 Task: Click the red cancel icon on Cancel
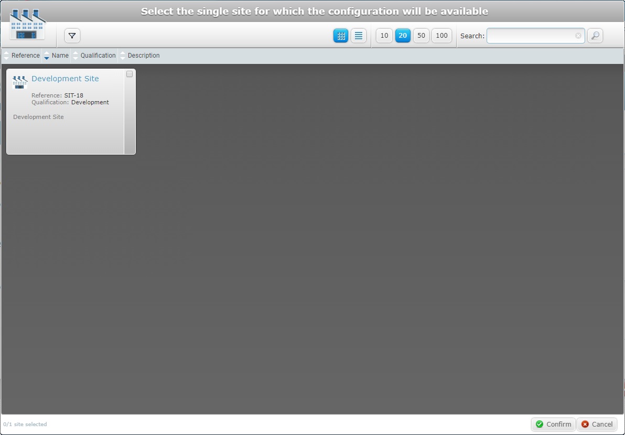(585, 425)
